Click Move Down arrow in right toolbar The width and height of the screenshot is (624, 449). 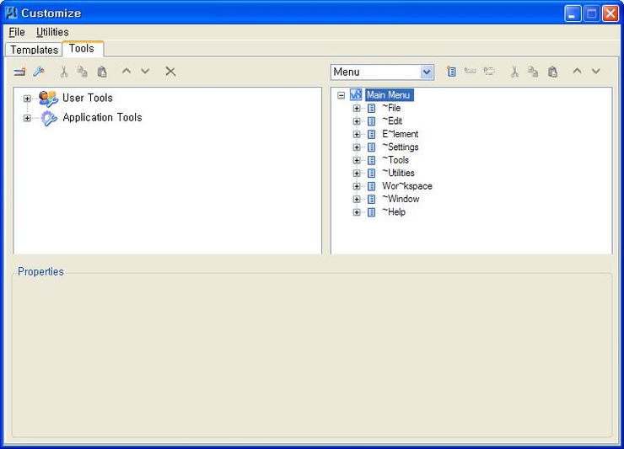click(596, 72)
